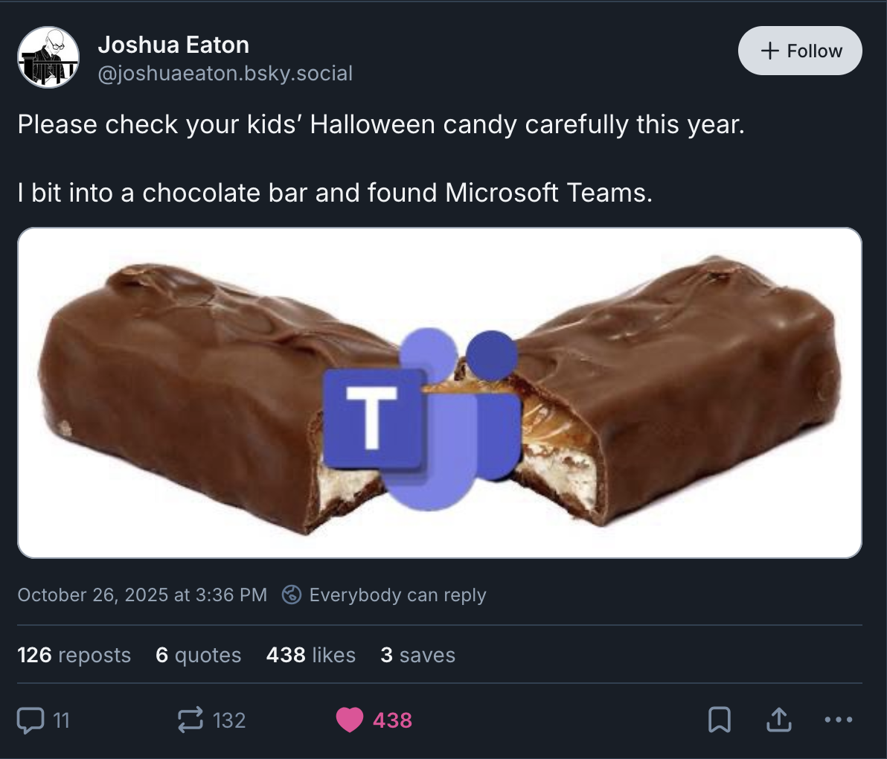Click the heart icon to unlike the post
Image resolution: width=887 pixels, height=759 pixels.
(350, 720)
